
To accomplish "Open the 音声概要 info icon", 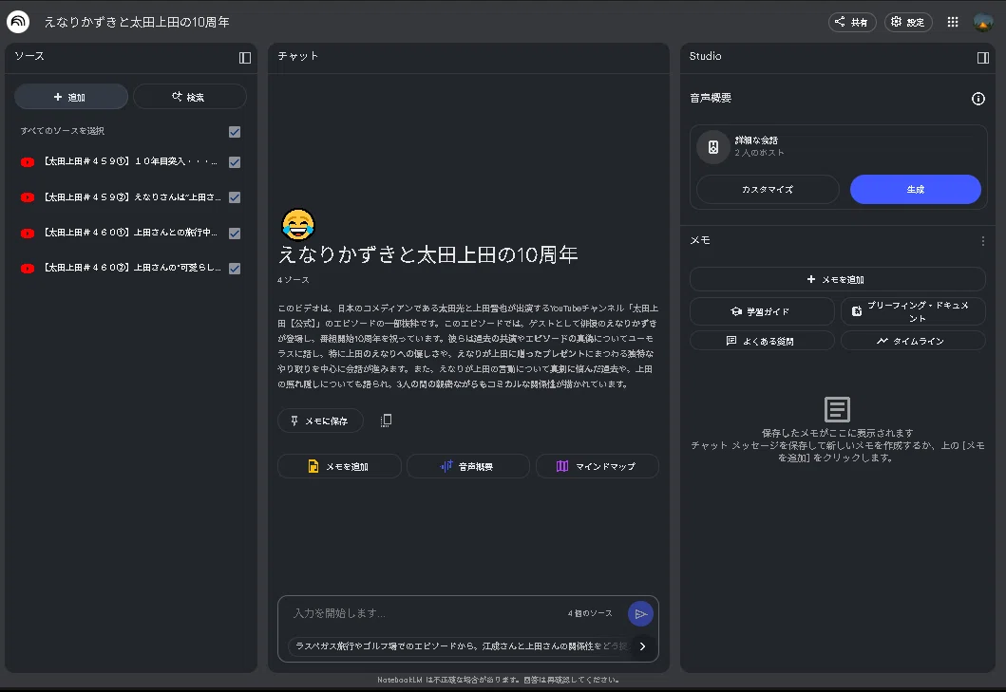I will coord(978,99).
